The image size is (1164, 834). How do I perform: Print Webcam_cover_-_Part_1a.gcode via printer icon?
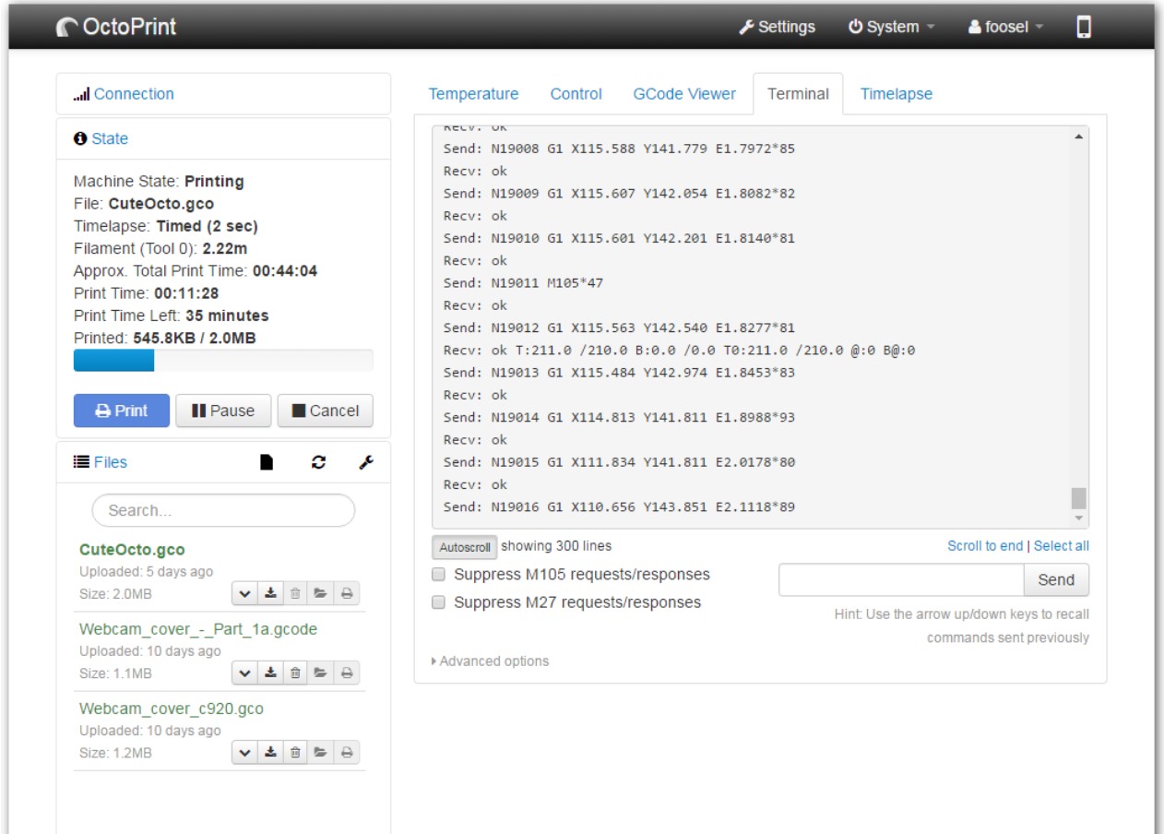point(347,673)
